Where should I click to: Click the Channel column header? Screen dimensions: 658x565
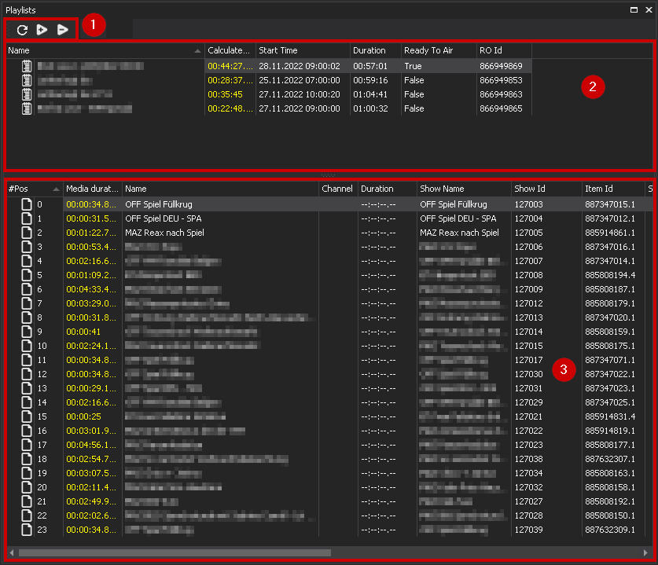(337, 189)
